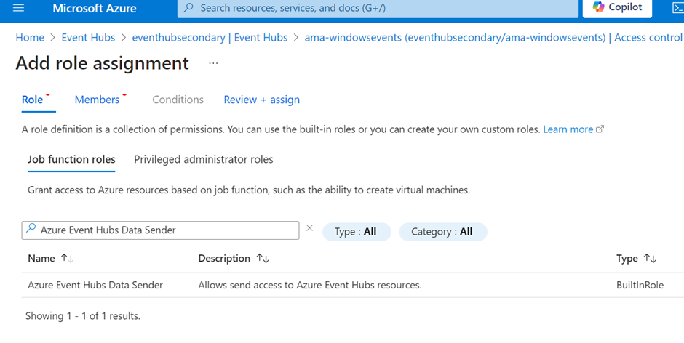684x343 pixels.
Task: Go to the Home breadcrumb
Action: pyautogui.click(x=30, y=38)
